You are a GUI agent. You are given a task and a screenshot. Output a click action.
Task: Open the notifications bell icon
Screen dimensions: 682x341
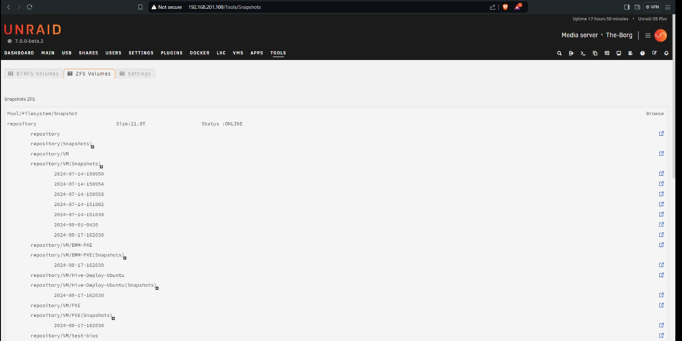(666, 53)
